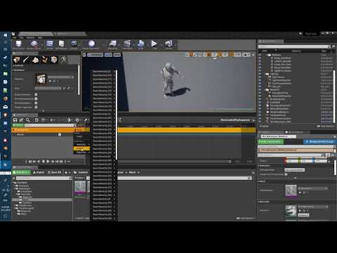The image size is (337, 253).
Task: Open the Marketplace toolbar icon
Action: click(x=61, y=44)
